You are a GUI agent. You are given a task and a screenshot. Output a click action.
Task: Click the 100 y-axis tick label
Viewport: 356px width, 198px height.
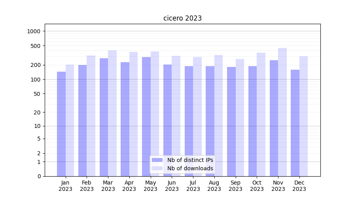[x=36, y=80]
